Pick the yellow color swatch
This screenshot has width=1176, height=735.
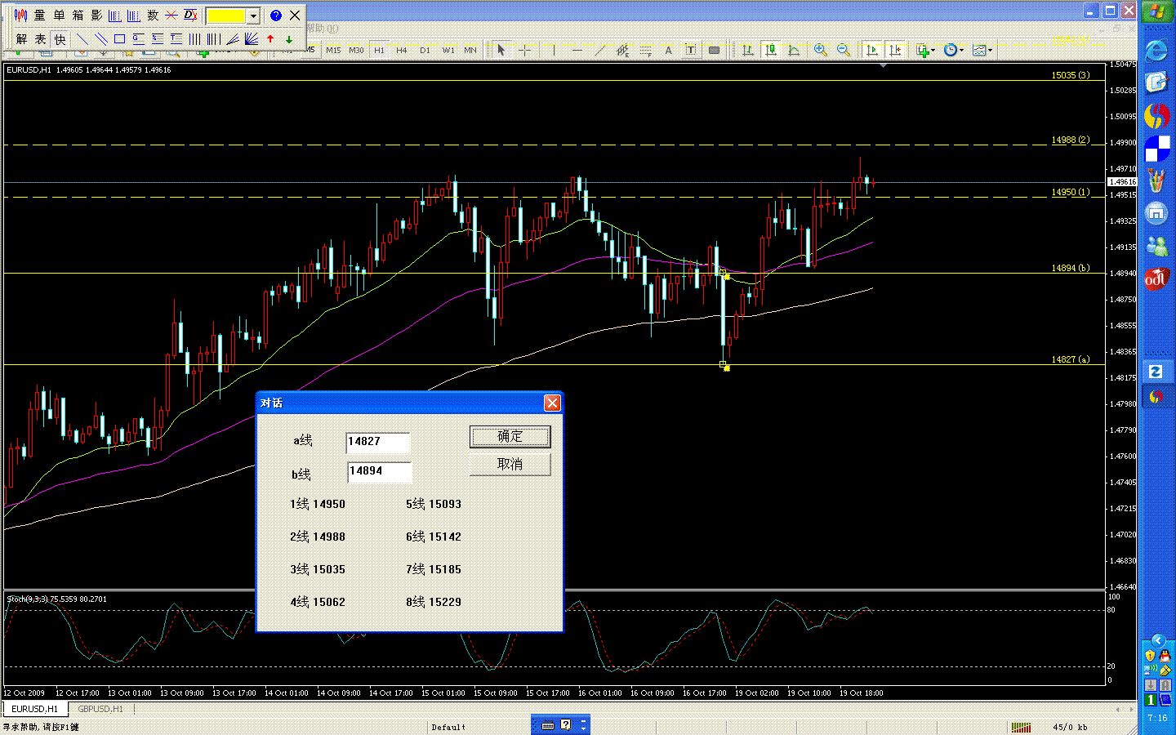(226, 16)
